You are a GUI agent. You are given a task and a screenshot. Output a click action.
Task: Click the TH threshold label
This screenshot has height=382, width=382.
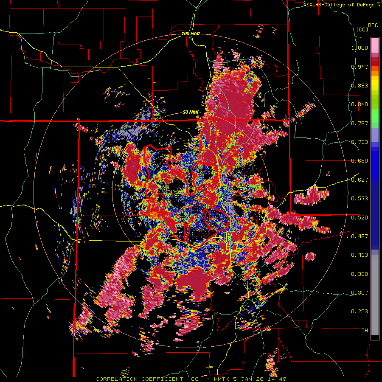pos(365,331)
